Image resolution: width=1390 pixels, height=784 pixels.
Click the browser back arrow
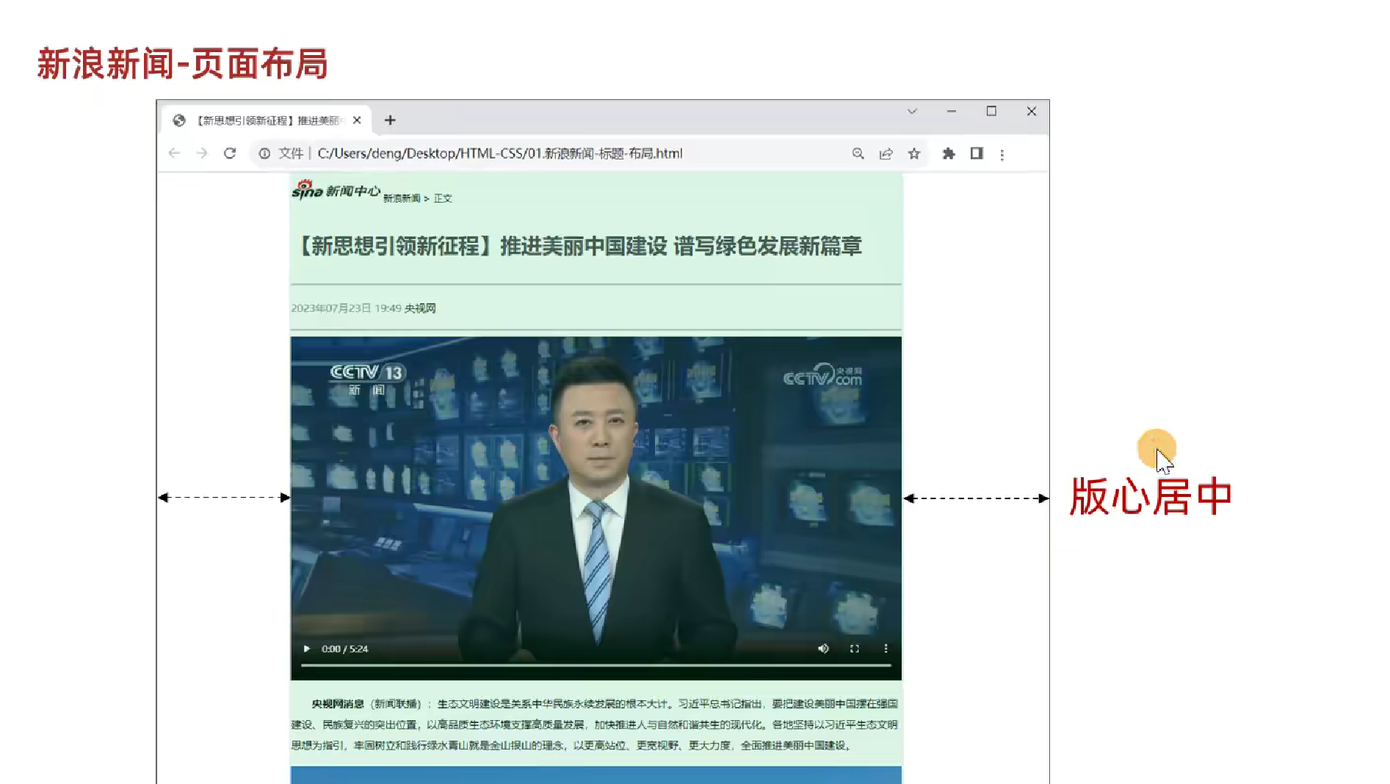174,153
